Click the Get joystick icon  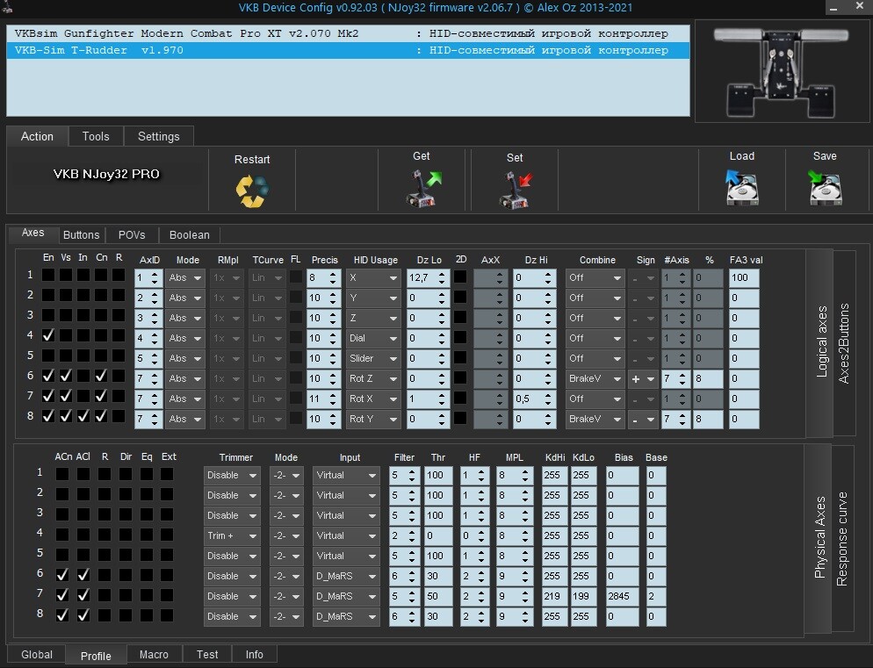423,190
